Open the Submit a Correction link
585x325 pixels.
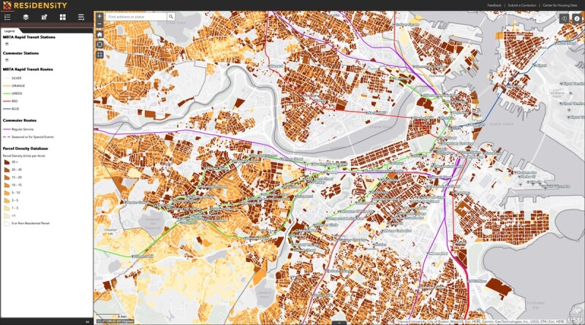point(521,5)
